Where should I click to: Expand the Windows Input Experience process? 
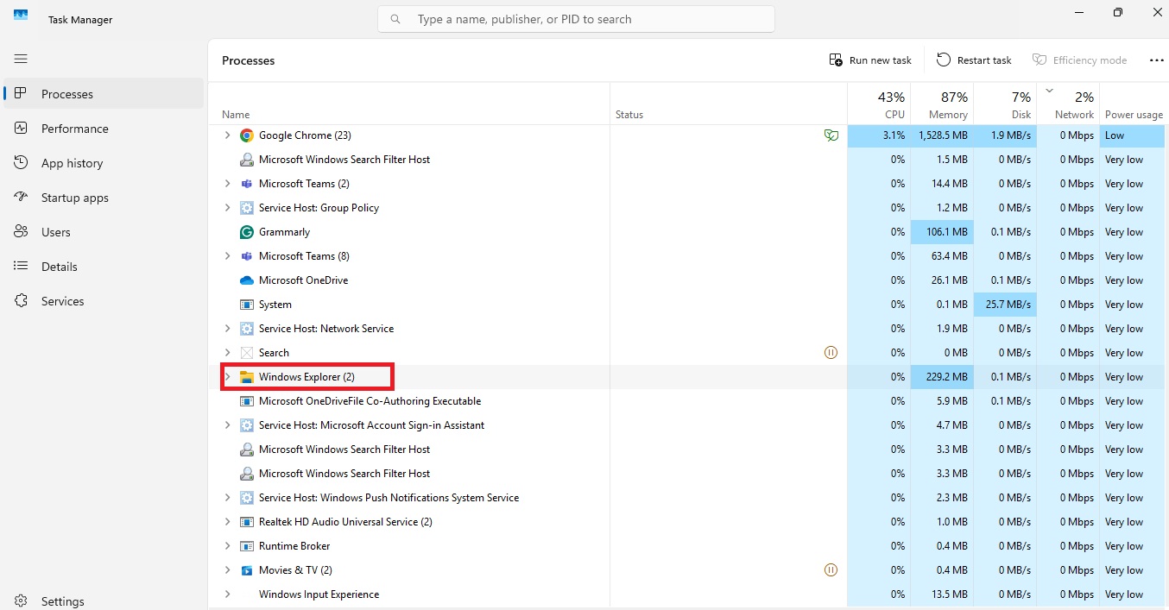(x=228, y=594)
